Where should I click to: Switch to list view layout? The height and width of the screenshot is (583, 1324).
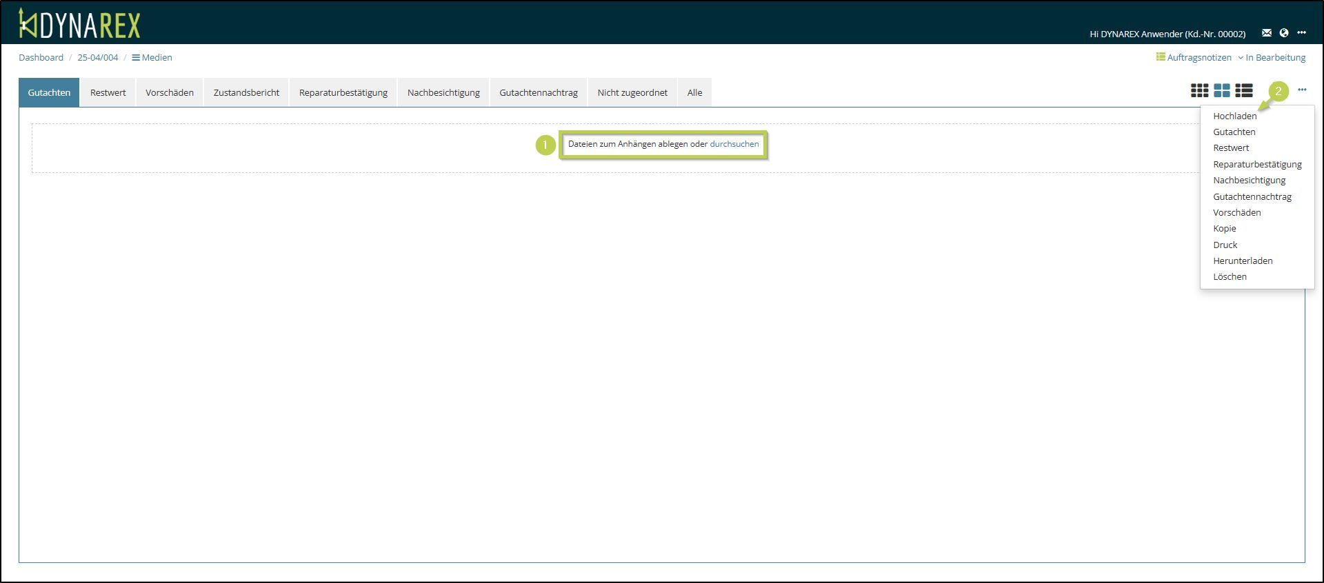click(x=1244, y=90)
